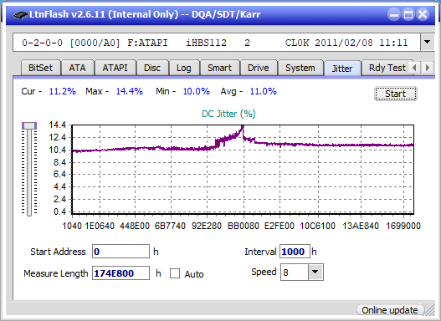Select the Disc tab
Screen dimensions: 441x321
152,68
